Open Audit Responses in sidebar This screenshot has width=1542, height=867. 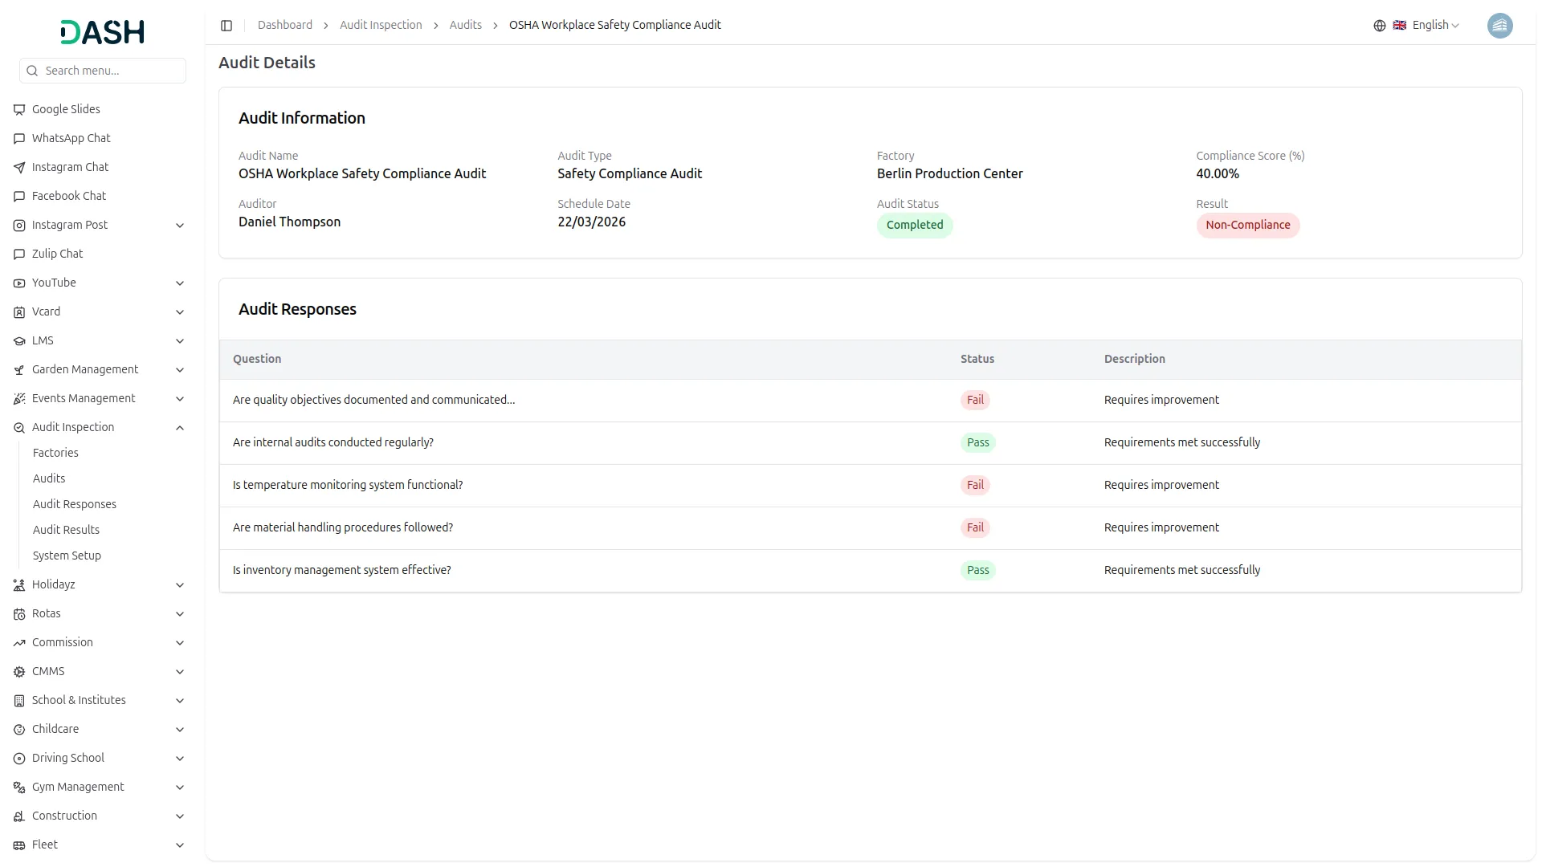point(75,504)
